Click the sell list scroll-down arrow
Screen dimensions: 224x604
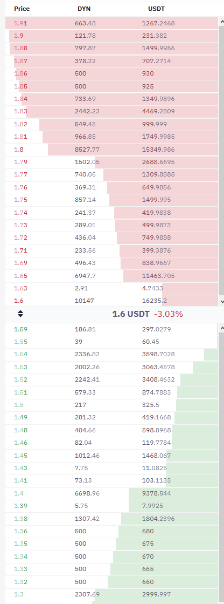(221, 302)
